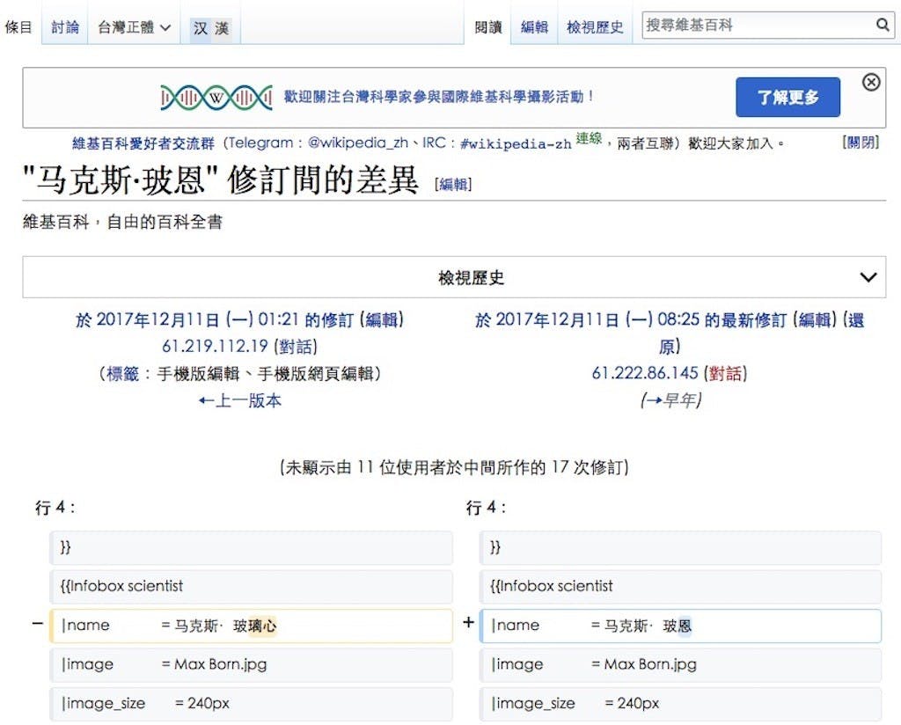This screenshot has height=725, width=901.
Task: Open the 條目 article tab
Action: [18, 27]
